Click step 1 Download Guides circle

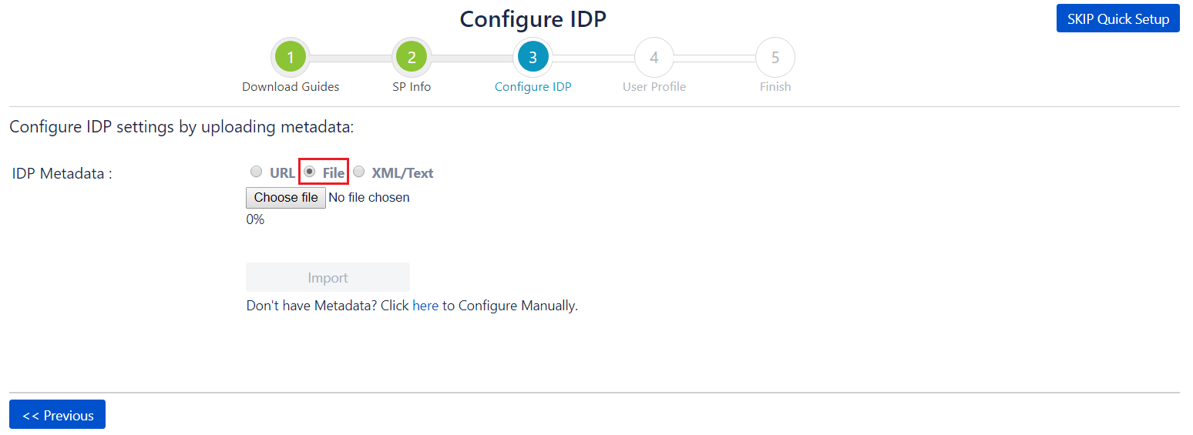(291, 57)
